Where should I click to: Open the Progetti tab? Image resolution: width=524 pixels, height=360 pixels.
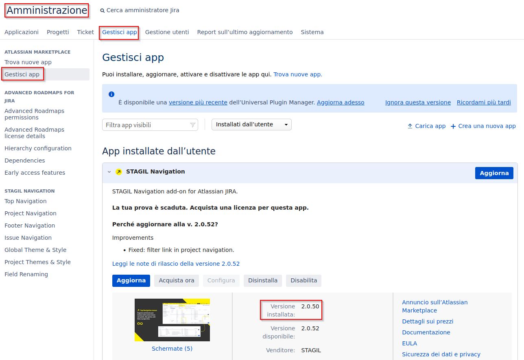pos(58,32)
